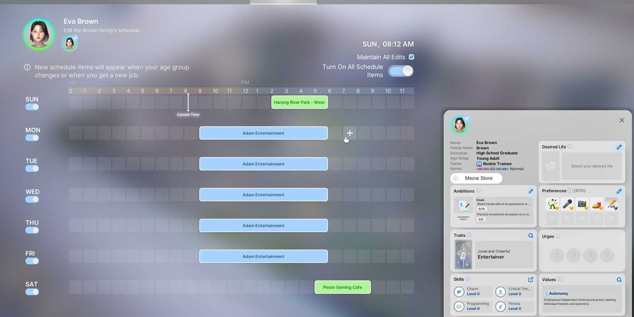Open the Preferences editor pencil
Viewport: 634px width, 317px height.
pos(619,191)
